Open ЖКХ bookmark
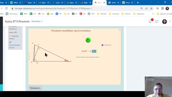 click(24, 14)
